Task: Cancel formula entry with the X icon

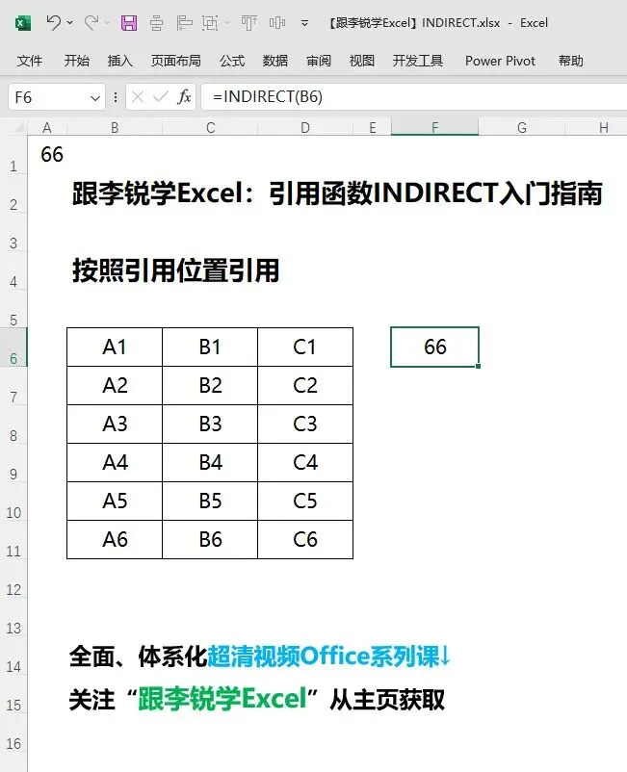Action: point(138,97)
